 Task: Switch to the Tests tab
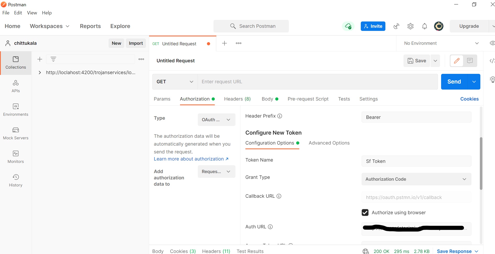(344, 99)
